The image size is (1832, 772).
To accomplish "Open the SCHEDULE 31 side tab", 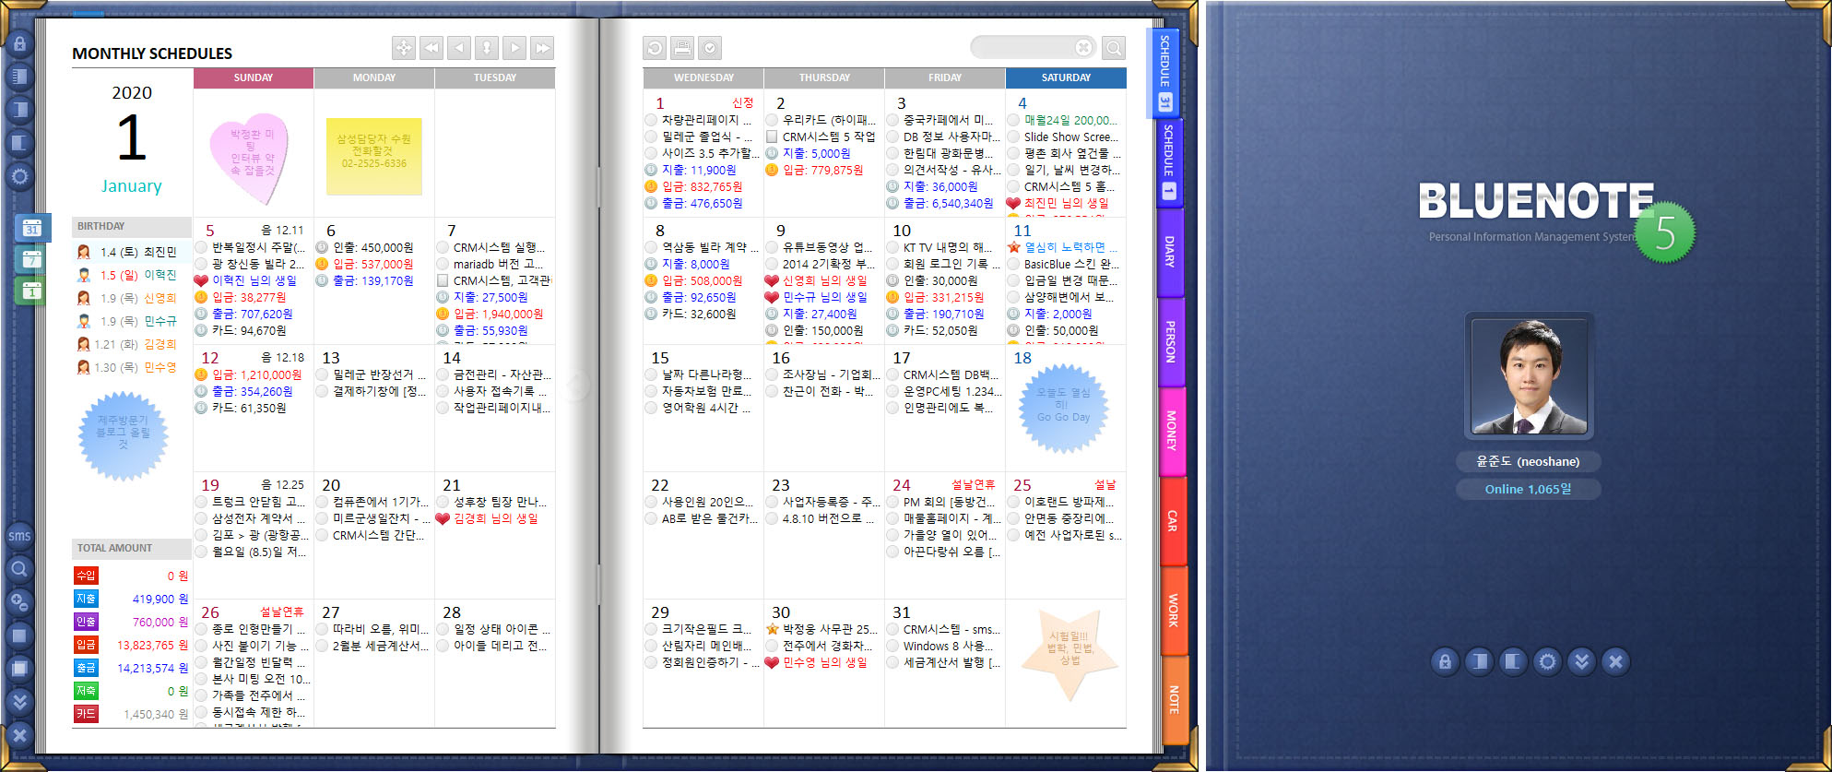I will (x=1164, y=72).
